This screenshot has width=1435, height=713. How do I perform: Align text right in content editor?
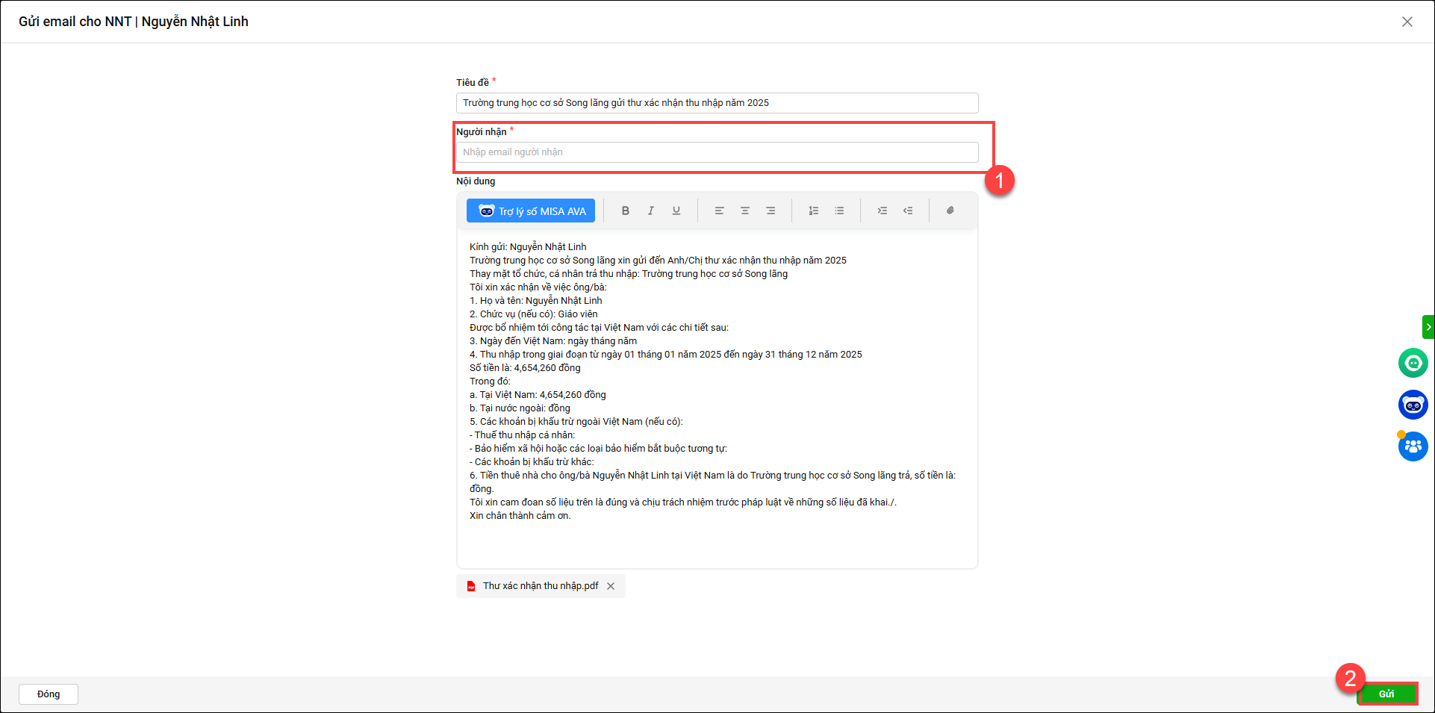point(771,211)
